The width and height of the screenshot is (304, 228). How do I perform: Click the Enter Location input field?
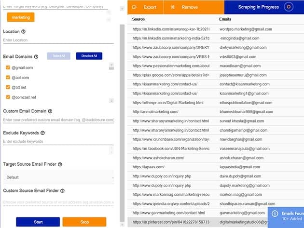[x=58, y=40]
